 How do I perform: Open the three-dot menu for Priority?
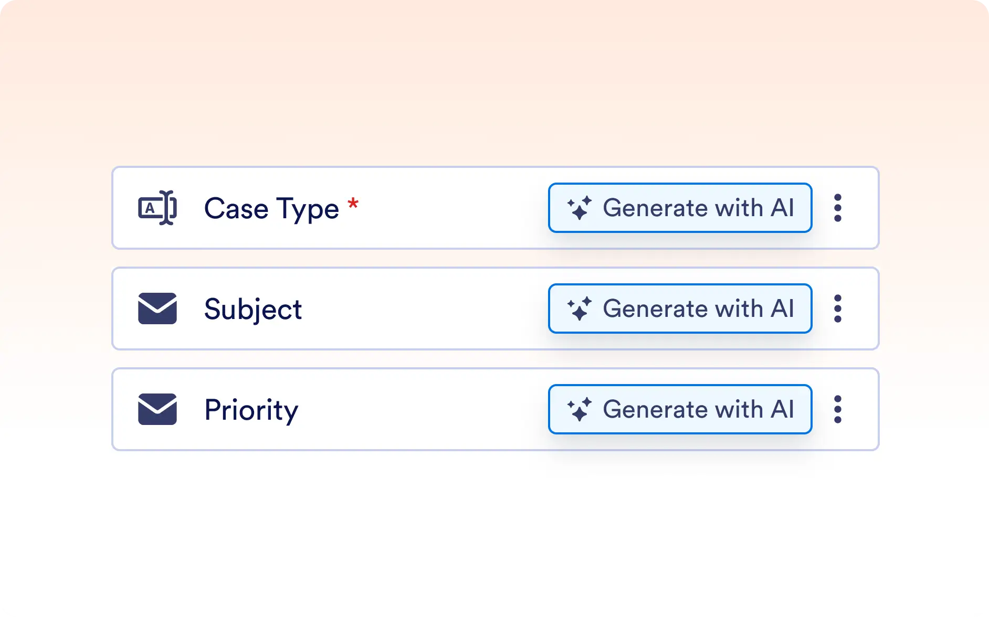[838, 409]
